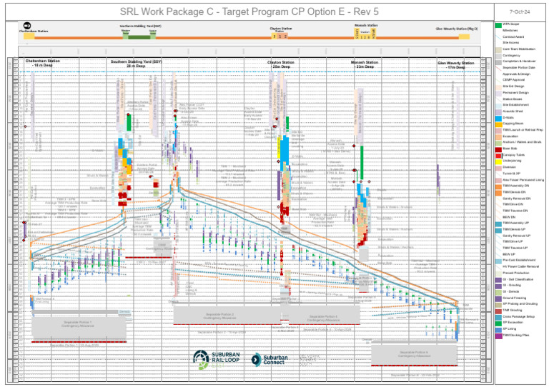Click the 'Site Establishment' legend label
Viewport: 549px width, 387px height.
[x=515, y=104]
